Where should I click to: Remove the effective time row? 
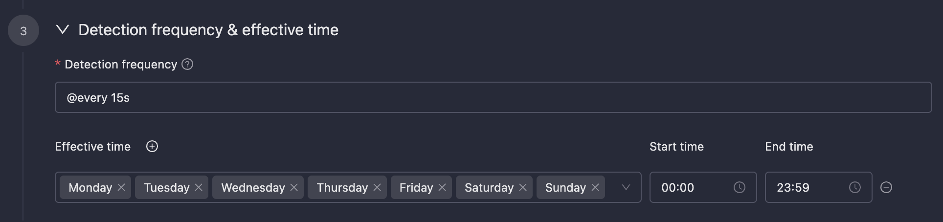(886, 187)
